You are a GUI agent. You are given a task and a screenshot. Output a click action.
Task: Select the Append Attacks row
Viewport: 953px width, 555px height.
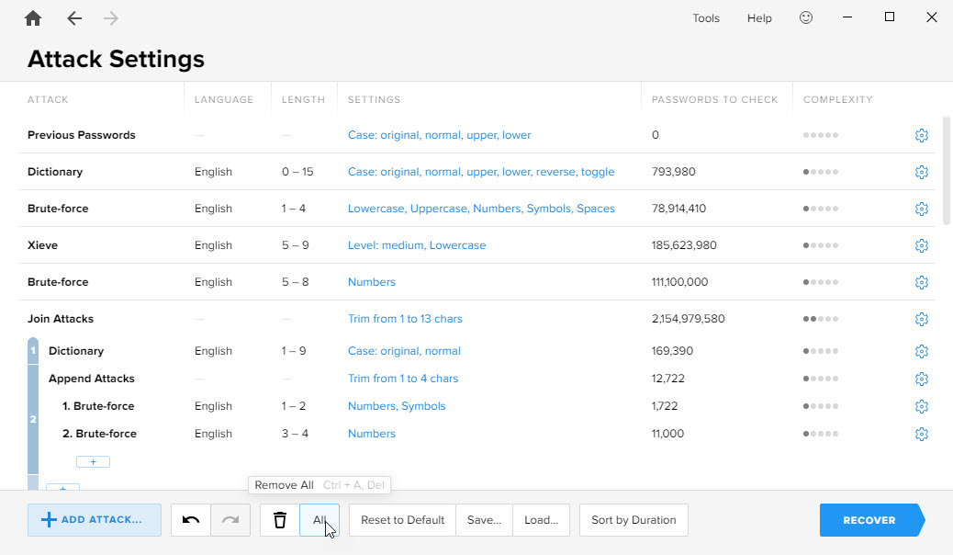pyautogui.click(x=487, y=379)
